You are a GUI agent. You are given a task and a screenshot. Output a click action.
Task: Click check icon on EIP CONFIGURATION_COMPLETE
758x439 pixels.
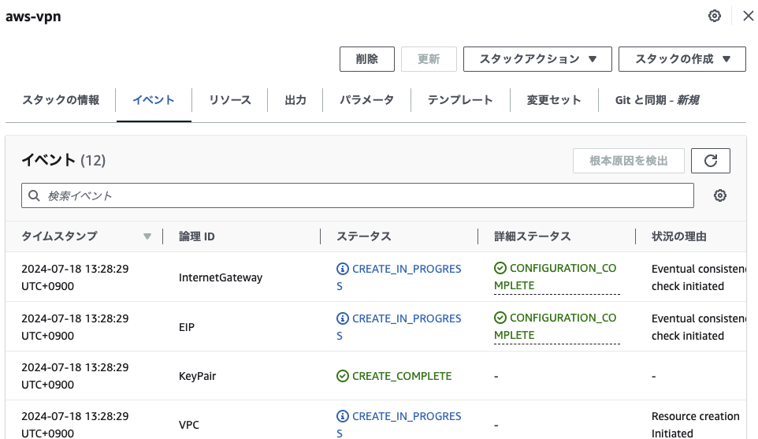[x=500, y=318]
